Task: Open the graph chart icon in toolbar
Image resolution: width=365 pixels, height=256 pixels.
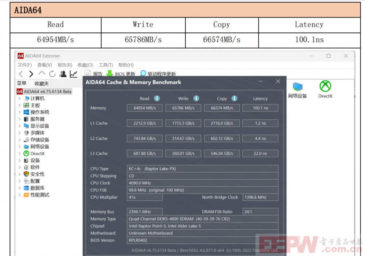Action: click(74, 74)
